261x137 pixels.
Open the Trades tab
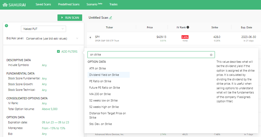pyautogui.click(x=113, y=5)
